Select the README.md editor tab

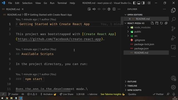click(x=13, y=9)
